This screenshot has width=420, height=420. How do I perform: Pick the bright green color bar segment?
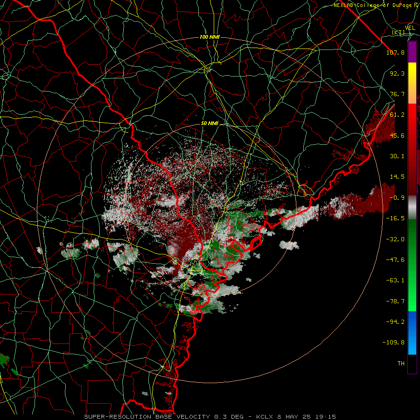click(412, 294)
